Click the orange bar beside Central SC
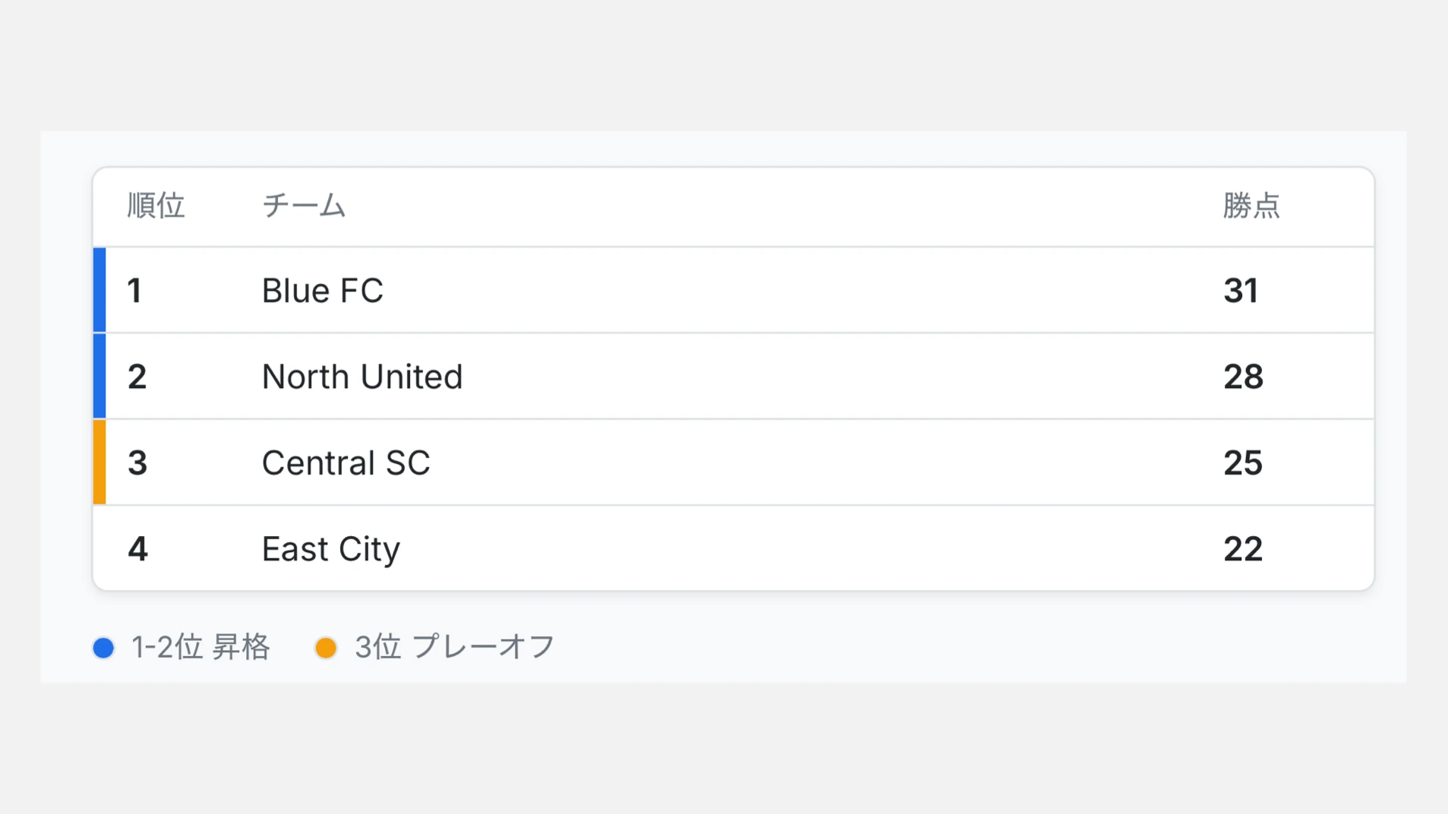The width and height of the screenshot is (1448, 814). 99,462
